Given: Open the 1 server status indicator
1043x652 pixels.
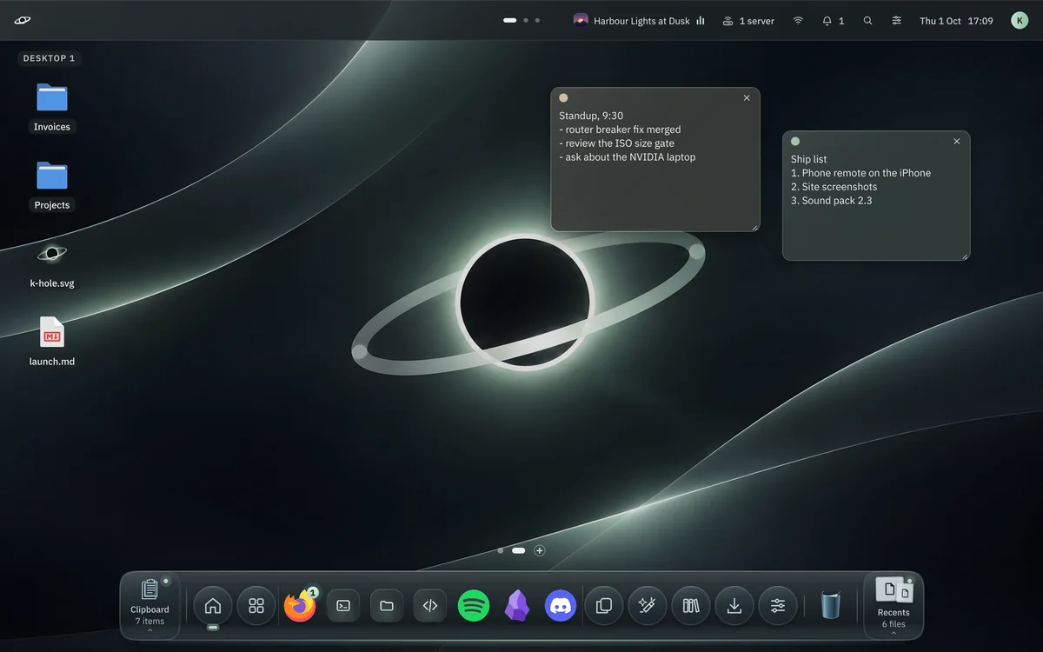Looking at the screenshot, I should pyautogui.click(x=748, y=21).
